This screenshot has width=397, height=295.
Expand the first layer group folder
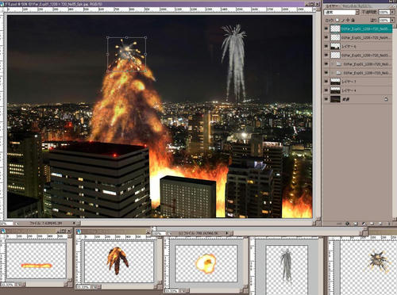pyautogui.click(x=333, y=64)
